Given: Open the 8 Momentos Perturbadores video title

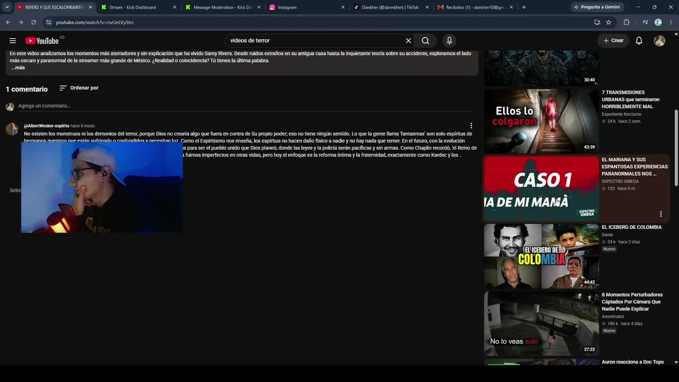Looking at the screenshot, I should [x=632, y=302].
